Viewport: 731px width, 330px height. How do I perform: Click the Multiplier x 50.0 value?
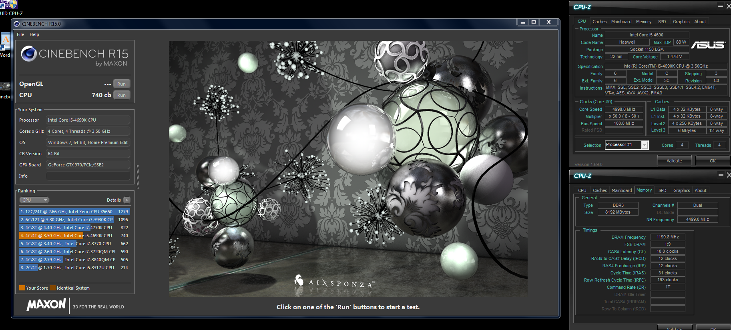point(624,116)
